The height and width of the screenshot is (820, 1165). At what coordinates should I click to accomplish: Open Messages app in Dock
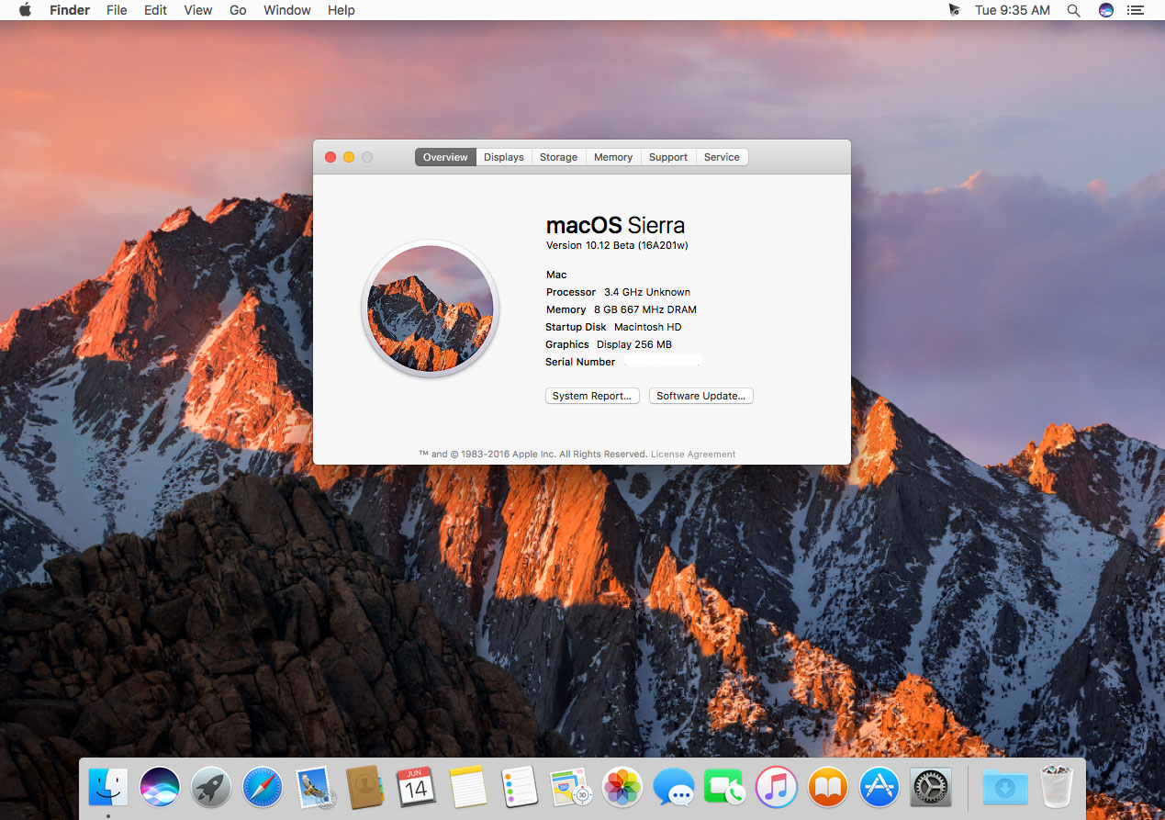point(673,787)
